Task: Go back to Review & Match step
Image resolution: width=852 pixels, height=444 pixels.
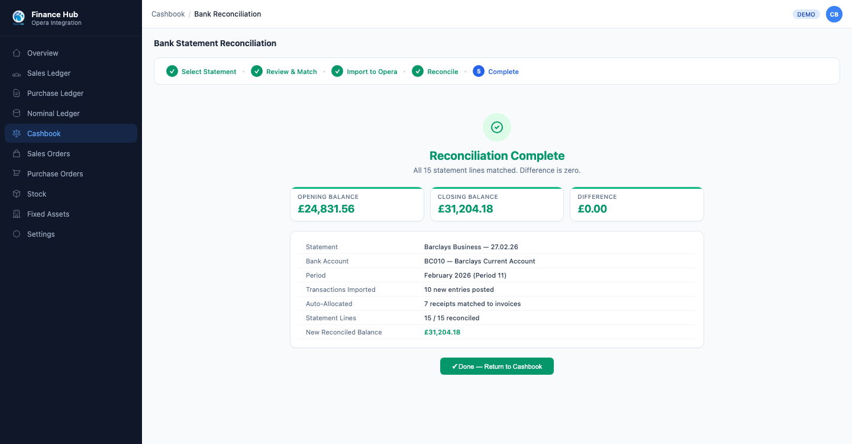Action: click(x=284, y=72)
